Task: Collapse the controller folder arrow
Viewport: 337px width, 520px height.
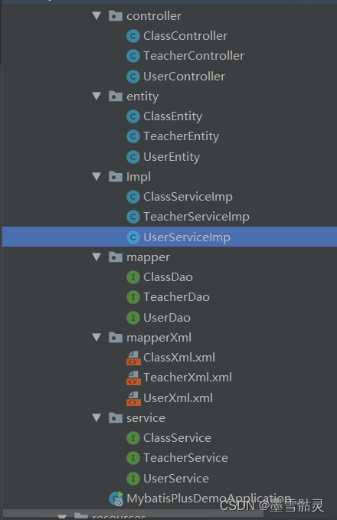Action: [97, 15]
